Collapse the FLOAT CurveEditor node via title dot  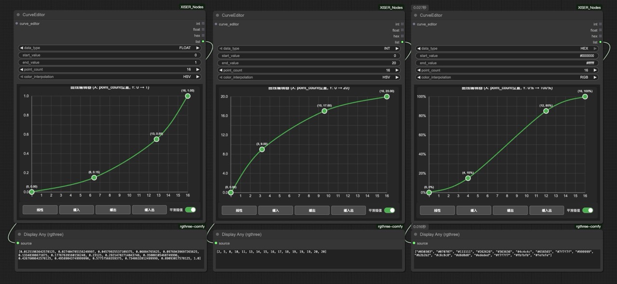[18, 14]
